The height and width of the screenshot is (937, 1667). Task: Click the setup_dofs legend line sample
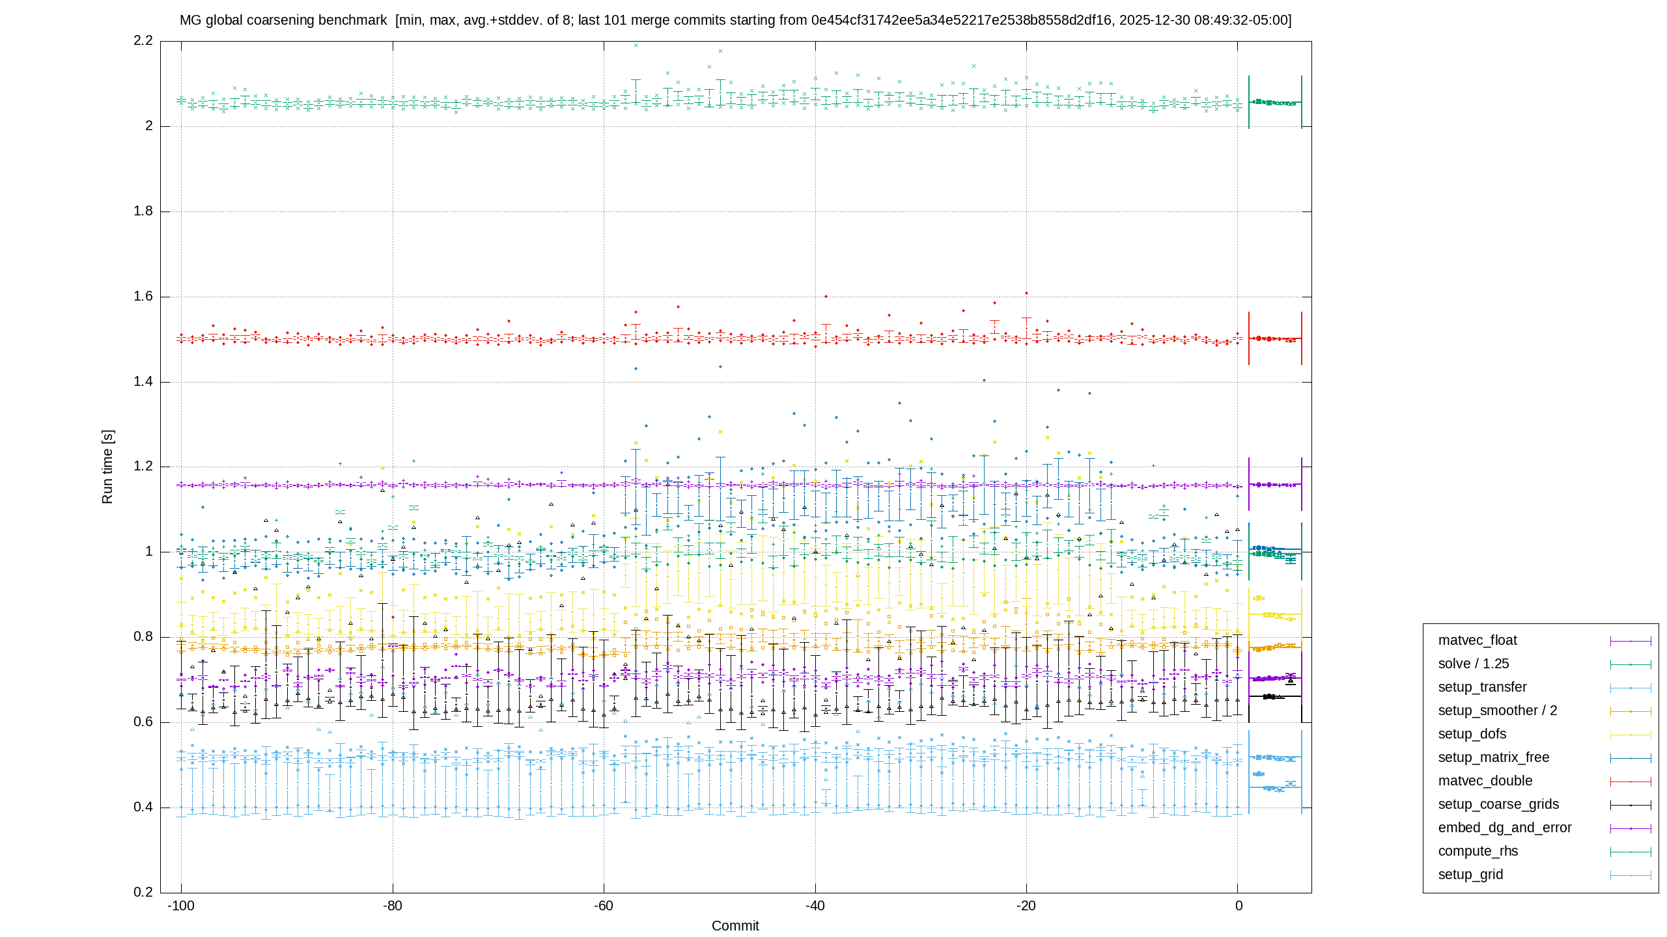click(x=1631, y=735)
